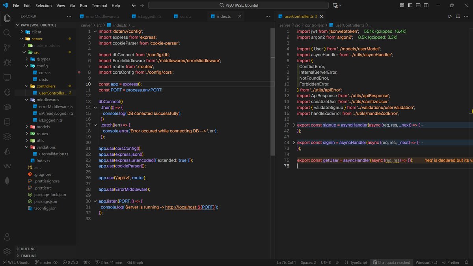Screen dimensions: 473x266
Task: Open the Explorer view icon
Action: click(x=7, y=18)
